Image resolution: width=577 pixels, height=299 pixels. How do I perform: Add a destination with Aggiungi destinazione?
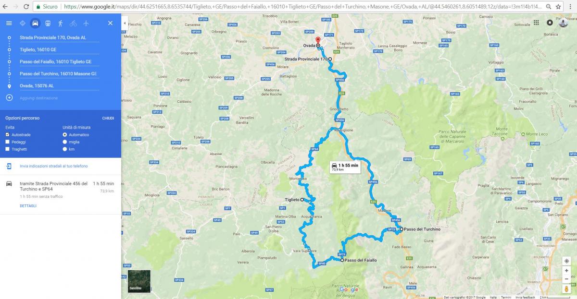[x=38, y=98]
